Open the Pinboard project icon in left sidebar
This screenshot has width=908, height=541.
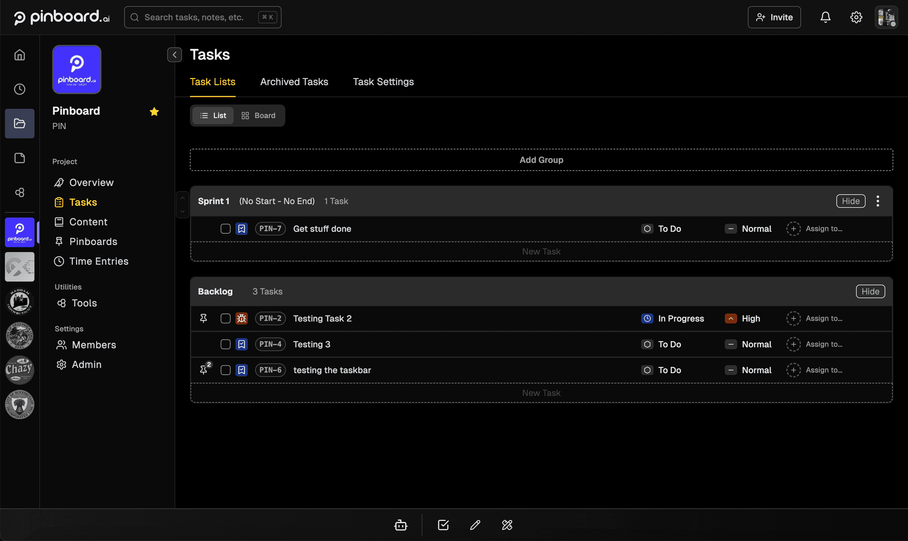(x=19, y=232)
